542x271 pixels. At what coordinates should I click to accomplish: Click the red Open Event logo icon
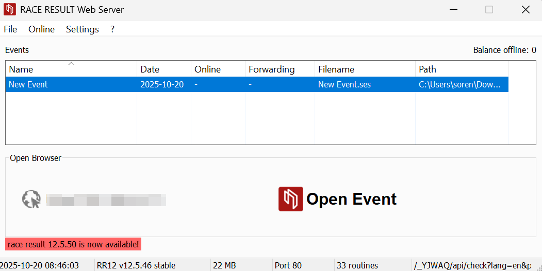[291, 199]
